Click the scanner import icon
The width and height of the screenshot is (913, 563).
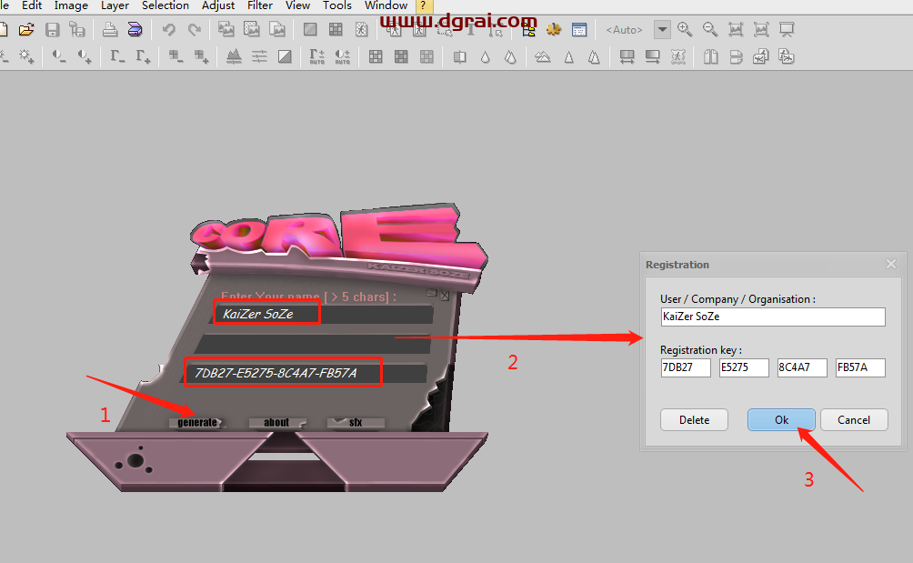pos(135,29)
